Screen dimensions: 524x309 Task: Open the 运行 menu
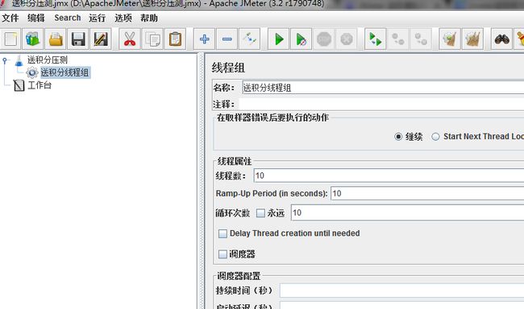coord(98,18)
